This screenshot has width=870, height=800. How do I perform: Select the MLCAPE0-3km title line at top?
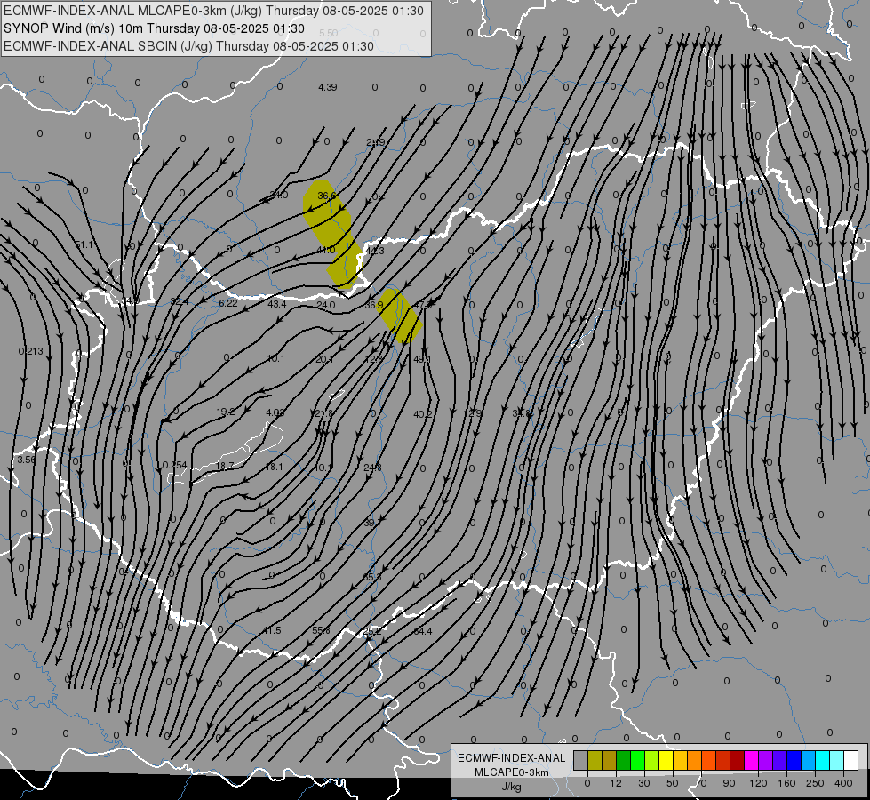(213, 11)
